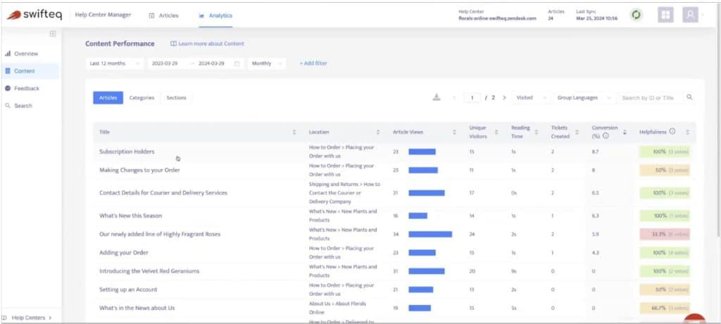Viewport: 721px width, 324px height.
Task: Go to the previous page arrow
Action: [x=454, y=98]
